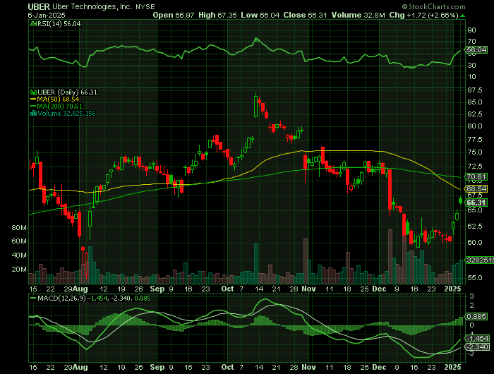Click the line icon before the MACD legend
Viewport: 494px width, 374px height.
pos(33,298)
